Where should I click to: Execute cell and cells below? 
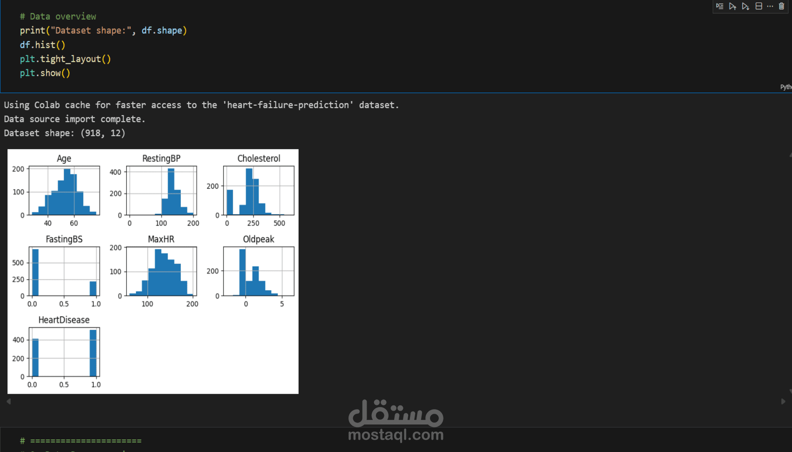tap(745, 6)
